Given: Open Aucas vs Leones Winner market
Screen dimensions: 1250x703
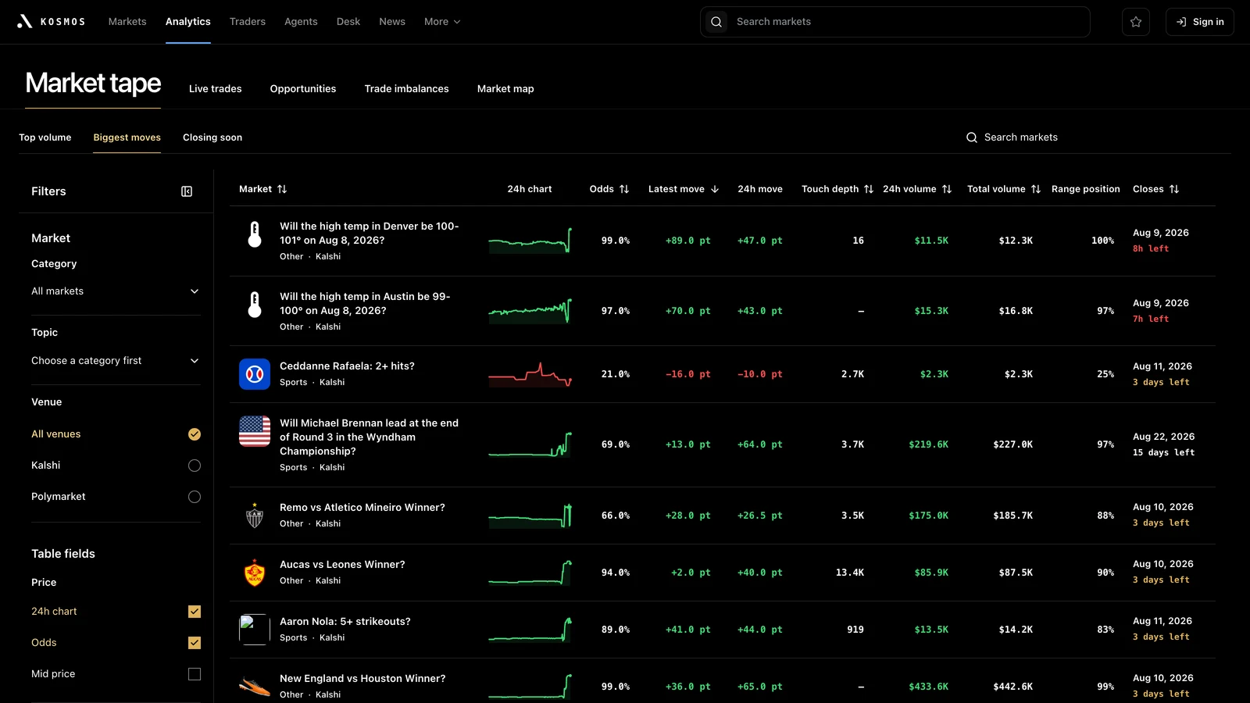Looking at the screenshot, I should point(342,565).
